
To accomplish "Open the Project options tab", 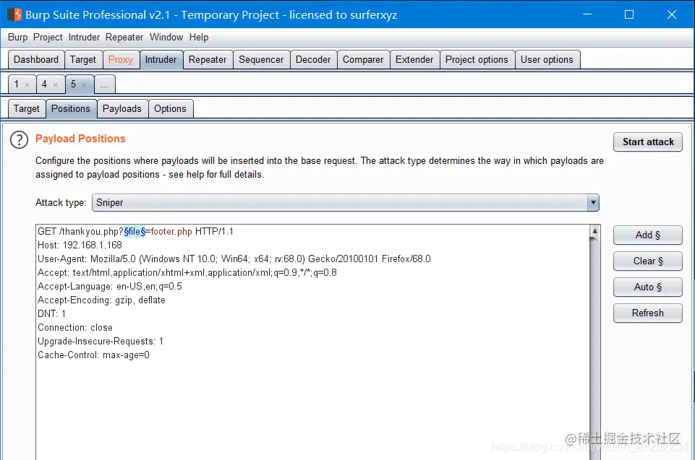I will click(477, 60).
